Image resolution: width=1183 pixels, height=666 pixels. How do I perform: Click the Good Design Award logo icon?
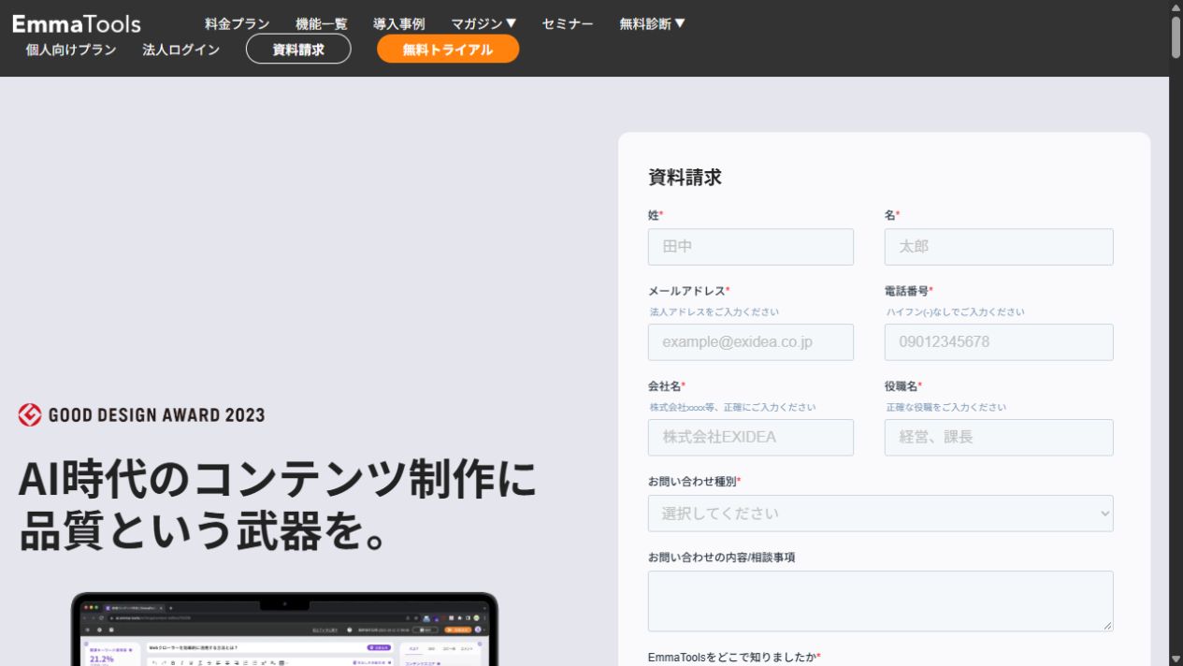(30, 415)
